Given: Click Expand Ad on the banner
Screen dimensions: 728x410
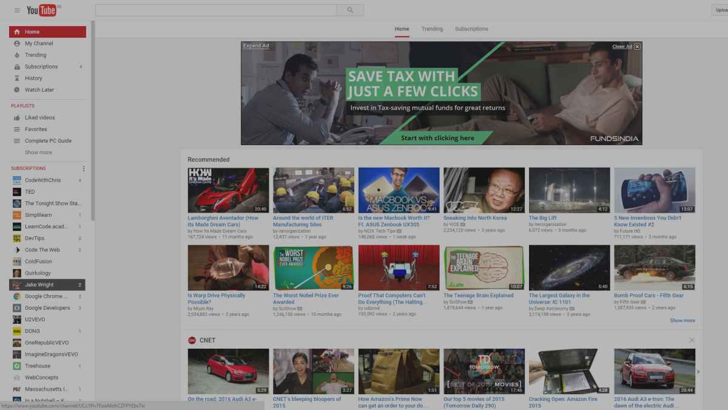Looking at the screenshot, I should pos(255,46).
